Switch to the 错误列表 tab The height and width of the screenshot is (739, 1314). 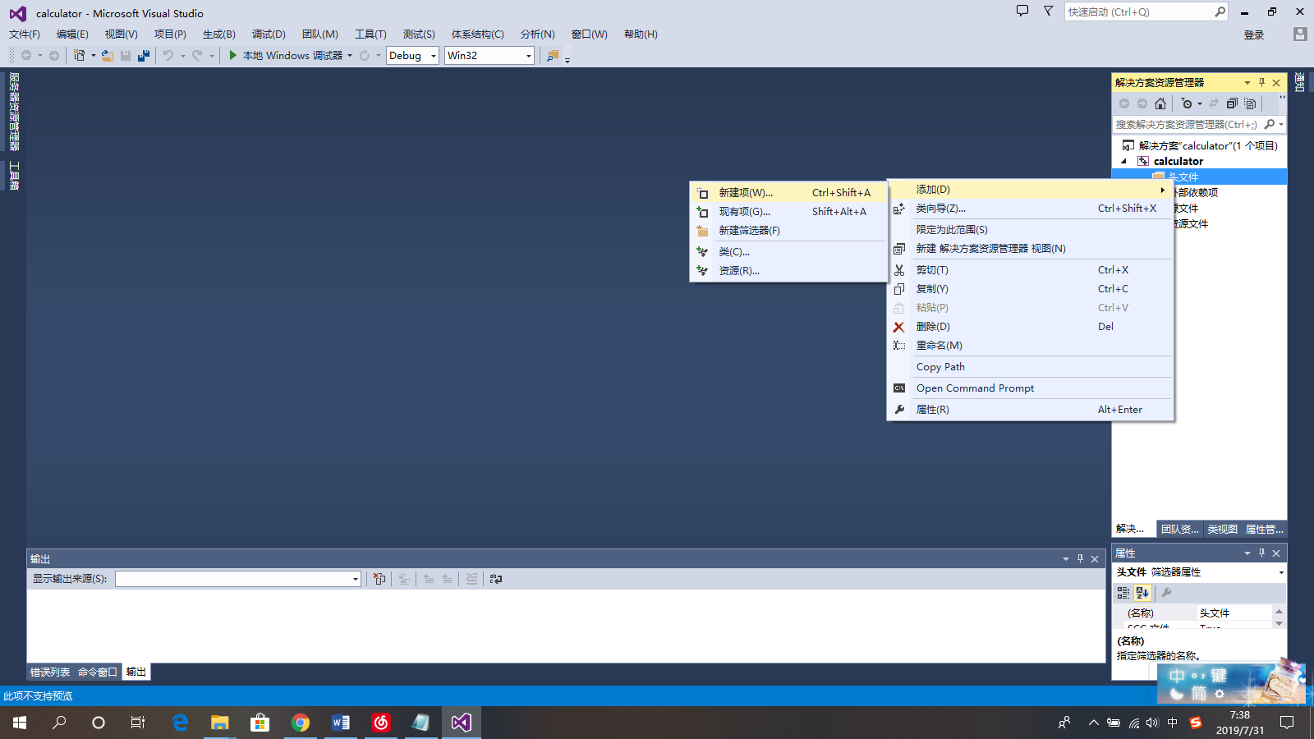49,671
